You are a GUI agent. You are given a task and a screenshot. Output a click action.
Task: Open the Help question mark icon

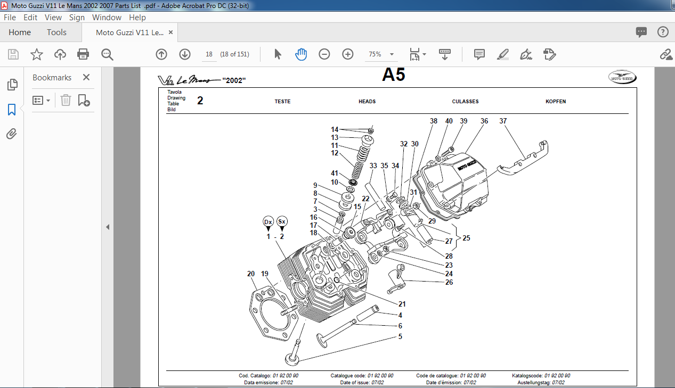pyautogui.click(x=663, y=32)
